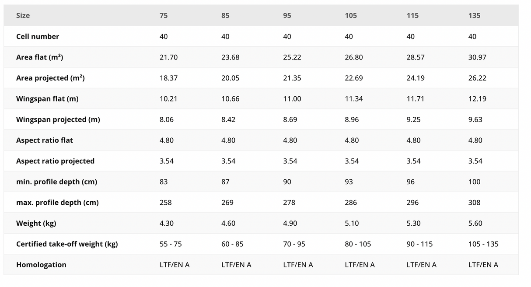531x287 pixels.
Task: Click take-off weight range 55 - 75
Action: coord(171,244)
